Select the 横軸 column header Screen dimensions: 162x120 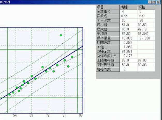tap(128, 7)
